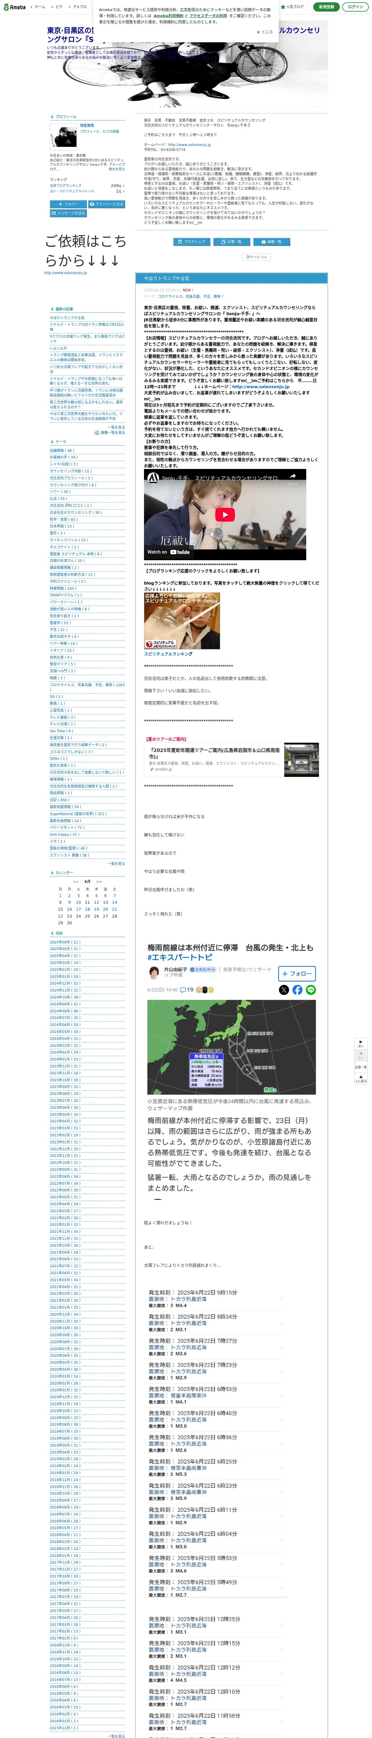Click the メッセージを送る button
372x1738 pixels.
68,213
